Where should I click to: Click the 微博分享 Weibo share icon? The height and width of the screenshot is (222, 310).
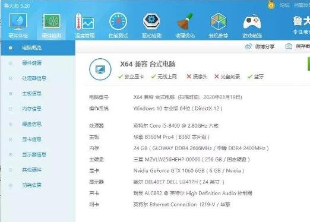[248, 46]
